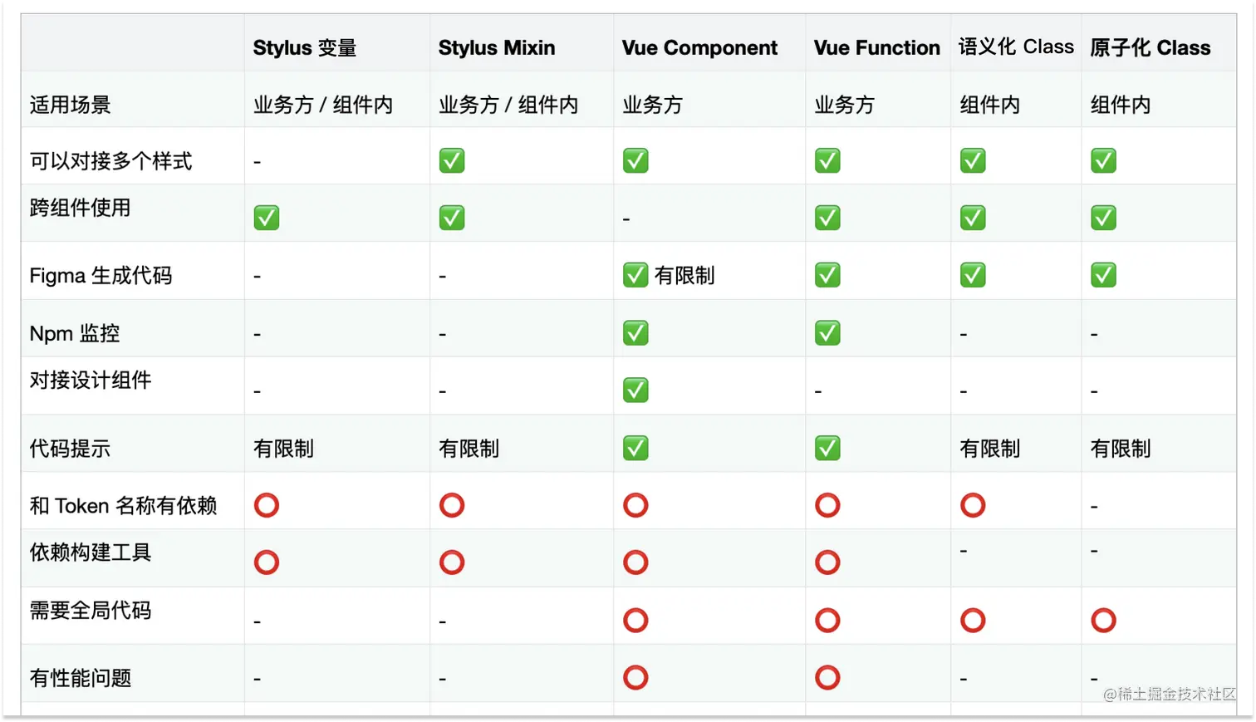This screenshot has width=1256, height=722.
Task: Click 语义化 Class checkmark in 跨组件使用 row
Action: [973, 218]
